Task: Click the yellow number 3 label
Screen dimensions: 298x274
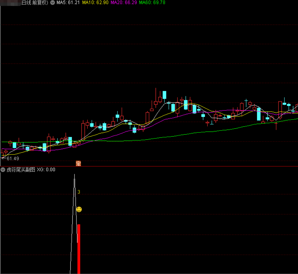Action: coord(79,192)
